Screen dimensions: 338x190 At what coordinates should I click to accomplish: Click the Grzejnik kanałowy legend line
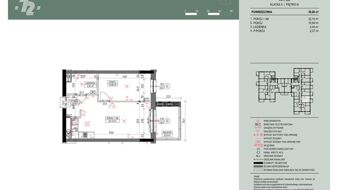[x=258, y=160]
